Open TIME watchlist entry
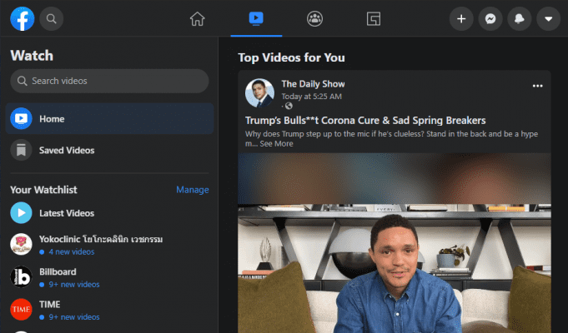This screenshot has height=333, width=568. [109, 310]
